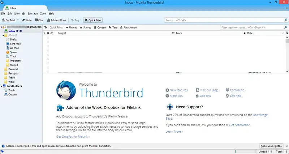The image size is (289, 154).
Task: Open the Tag dropdown
Action: 76,20
